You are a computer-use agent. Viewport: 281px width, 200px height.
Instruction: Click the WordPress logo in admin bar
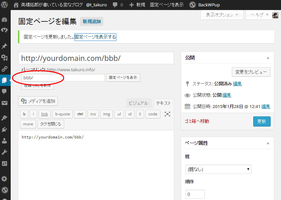[x=5, y=5]
